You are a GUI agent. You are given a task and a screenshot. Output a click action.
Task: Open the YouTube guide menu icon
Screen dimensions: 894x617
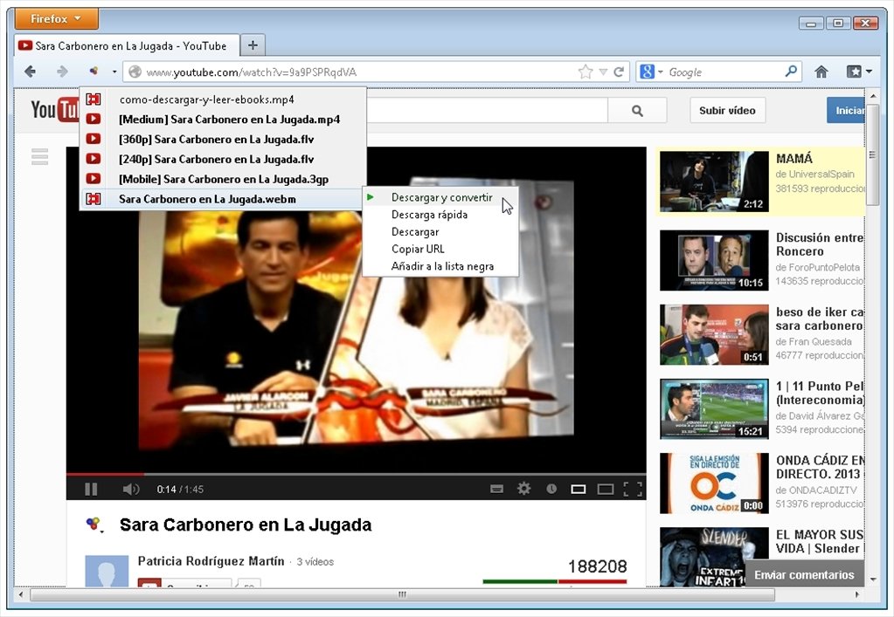coord(40,156)
